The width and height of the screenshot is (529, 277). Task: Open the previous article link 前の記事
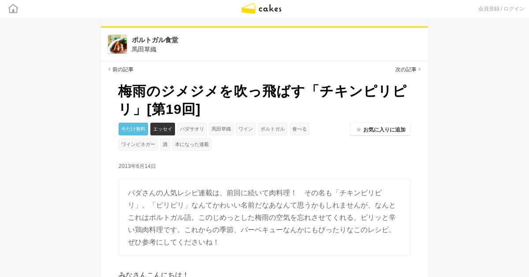(x=123, y=69)
